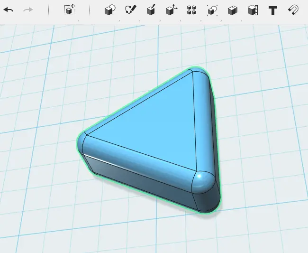This screenshot has height=253, width=308.
Task: Open the Combine cubes tool
Action: click(x=233, y=10)
